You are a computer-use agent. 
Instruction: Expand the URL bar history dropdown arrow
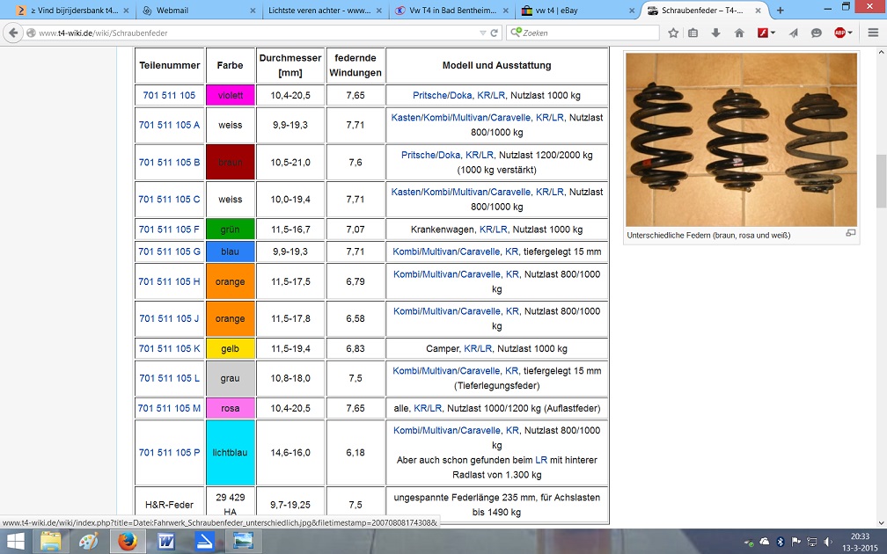pos(482,33)
